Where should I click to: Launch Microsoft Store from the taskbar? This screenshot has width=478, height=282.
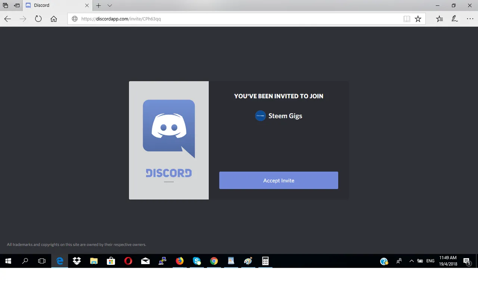click(x=111, y=261)
